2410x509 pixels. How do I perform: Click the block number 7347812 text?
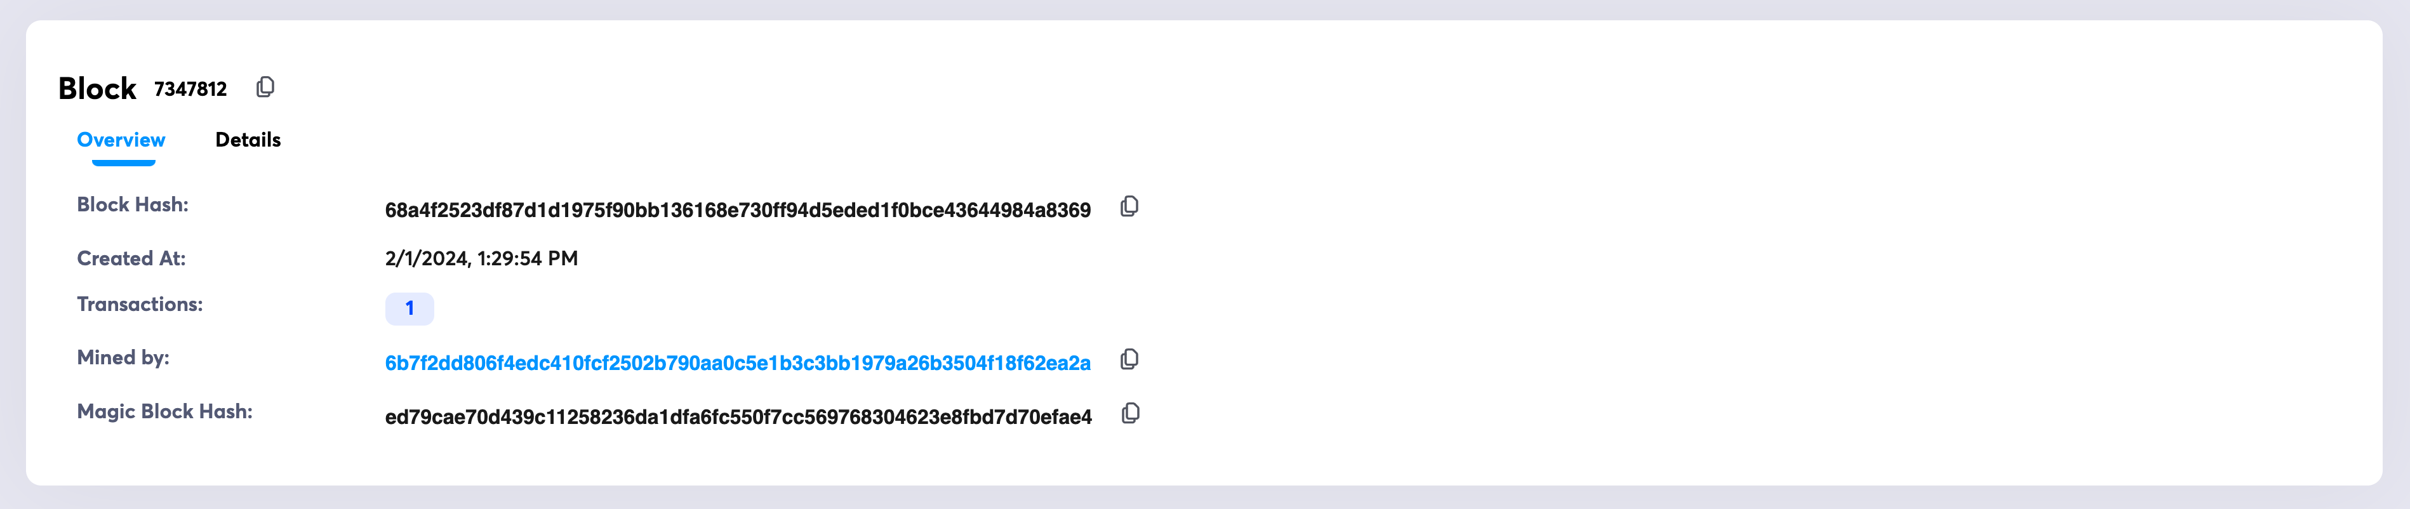(x=190, y=89)
